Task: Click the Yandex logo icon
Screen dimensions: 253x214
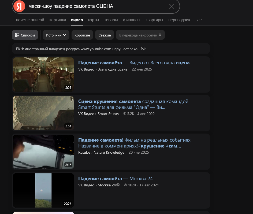Action: [19, 6]
